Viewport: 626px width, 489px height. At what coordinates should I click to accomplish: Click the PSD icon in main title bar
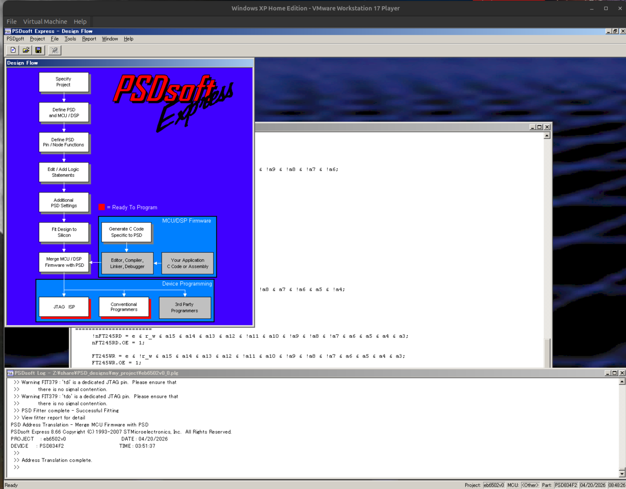[x=8, y=31]
